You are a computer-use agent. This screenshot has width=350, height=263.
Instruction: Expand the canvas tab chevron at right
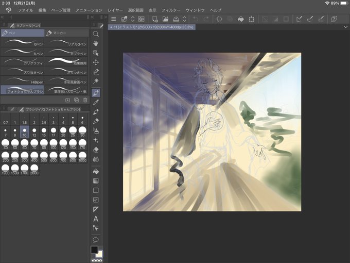345,27
